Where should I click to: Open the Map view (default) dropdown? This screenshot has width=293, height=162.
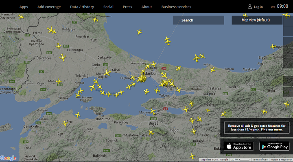tap(257, 20)
